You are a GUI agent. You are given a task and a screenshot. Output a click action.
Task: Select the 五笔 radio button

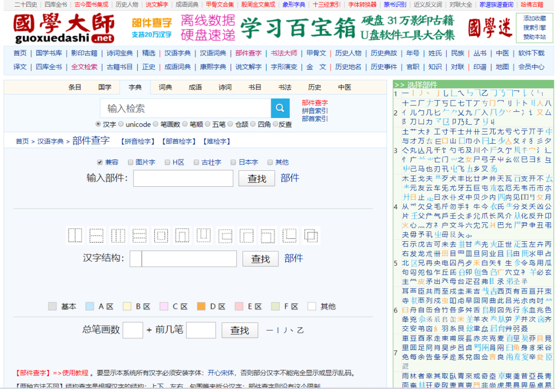207,124
